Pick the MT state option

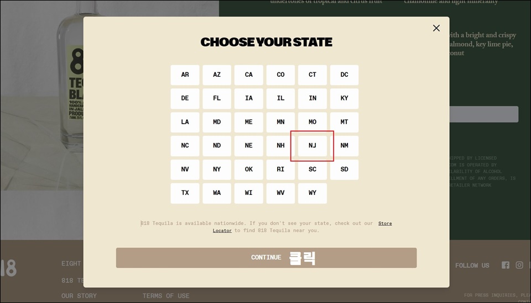point(345,123)
